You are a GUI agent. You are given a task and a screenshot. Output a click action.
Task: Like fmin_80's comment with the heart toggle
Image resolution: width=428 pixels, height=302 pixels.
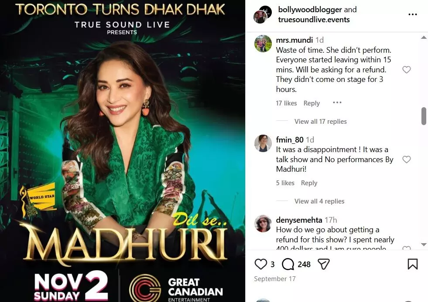tap(407, 159)
